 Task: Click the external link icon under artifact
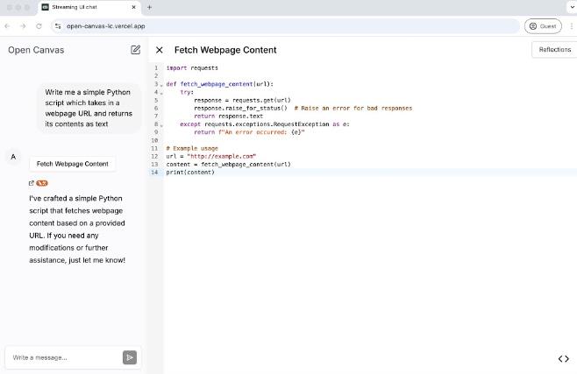[x=32, y=183]
